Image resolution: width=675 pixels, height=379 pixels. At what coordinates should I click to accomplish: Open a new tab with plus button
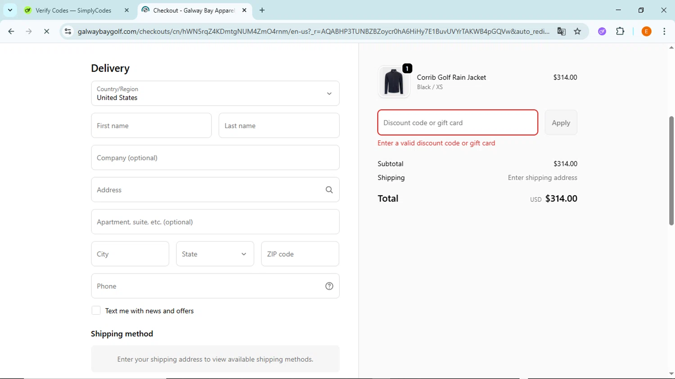(x=262, y=10)
